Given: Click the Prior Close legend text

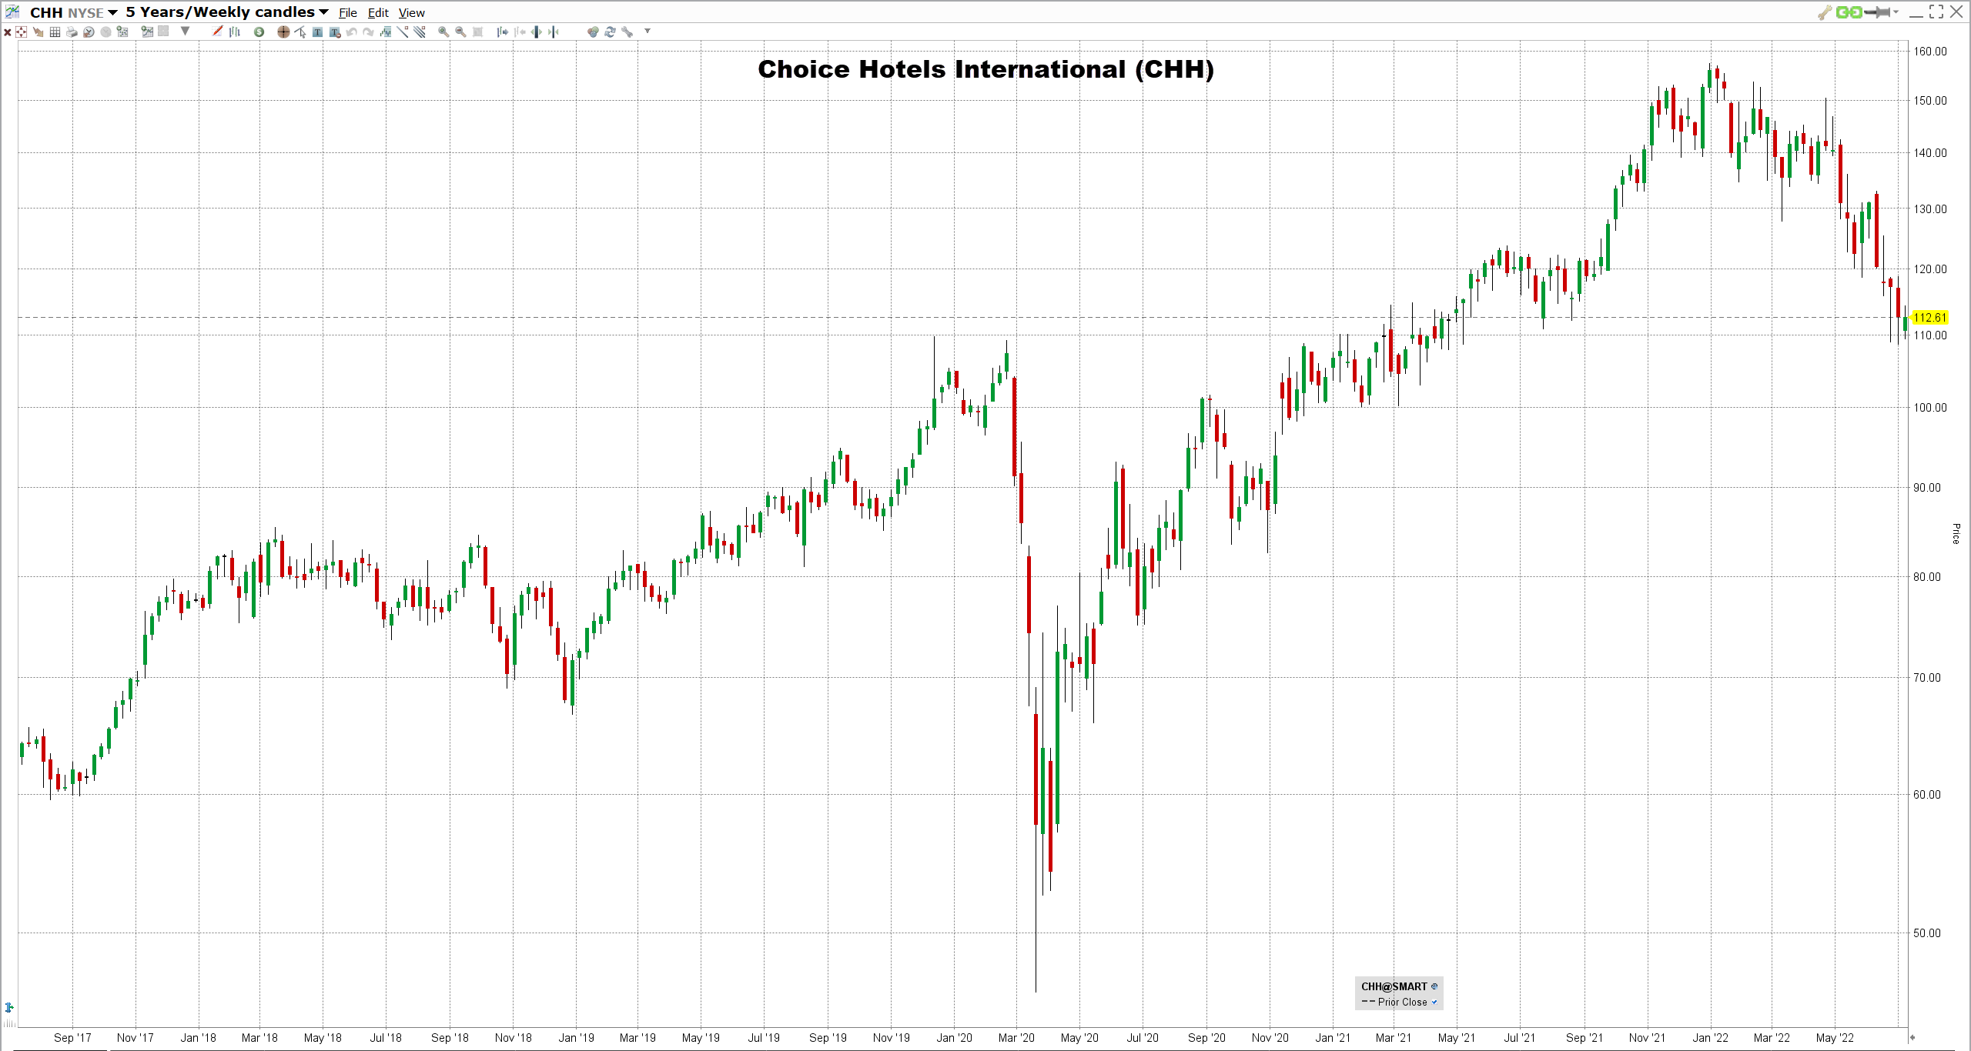Looking at the screenshot, I should pos(1402,1002).
